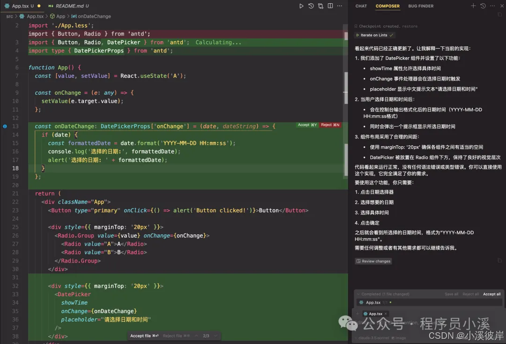The width and height of the screenshot is (506, 344).
Task: Click Accept all in the composer
Action: [x=491, y=294]
